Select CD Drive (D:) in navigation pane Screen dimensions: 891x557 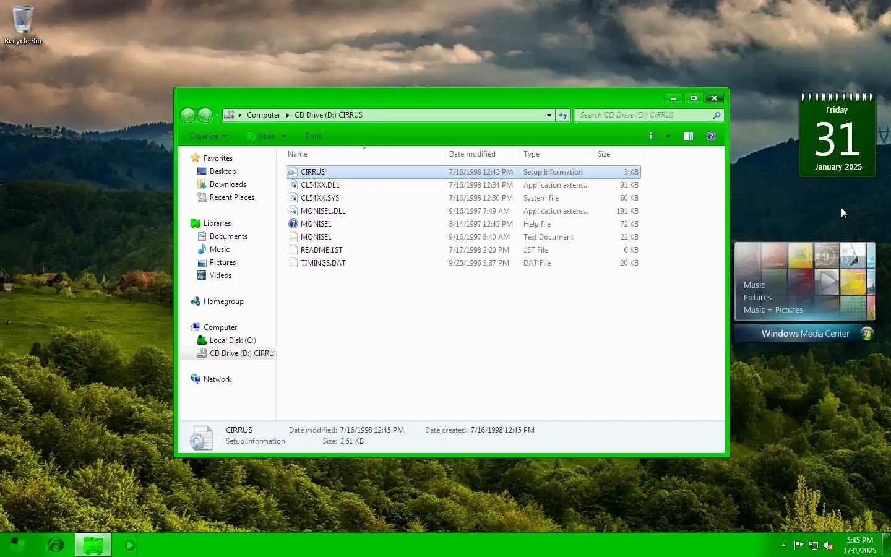coord(242,353)
